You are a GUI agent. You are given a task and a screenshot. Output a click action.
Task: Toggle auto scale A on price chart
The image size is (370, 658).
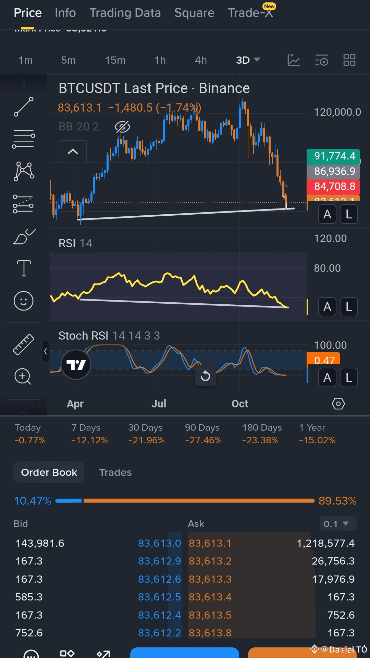327,214
